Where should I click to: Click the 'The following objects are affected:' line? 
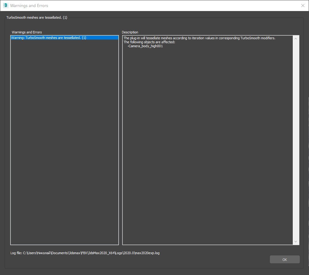[x=149, y=42]
